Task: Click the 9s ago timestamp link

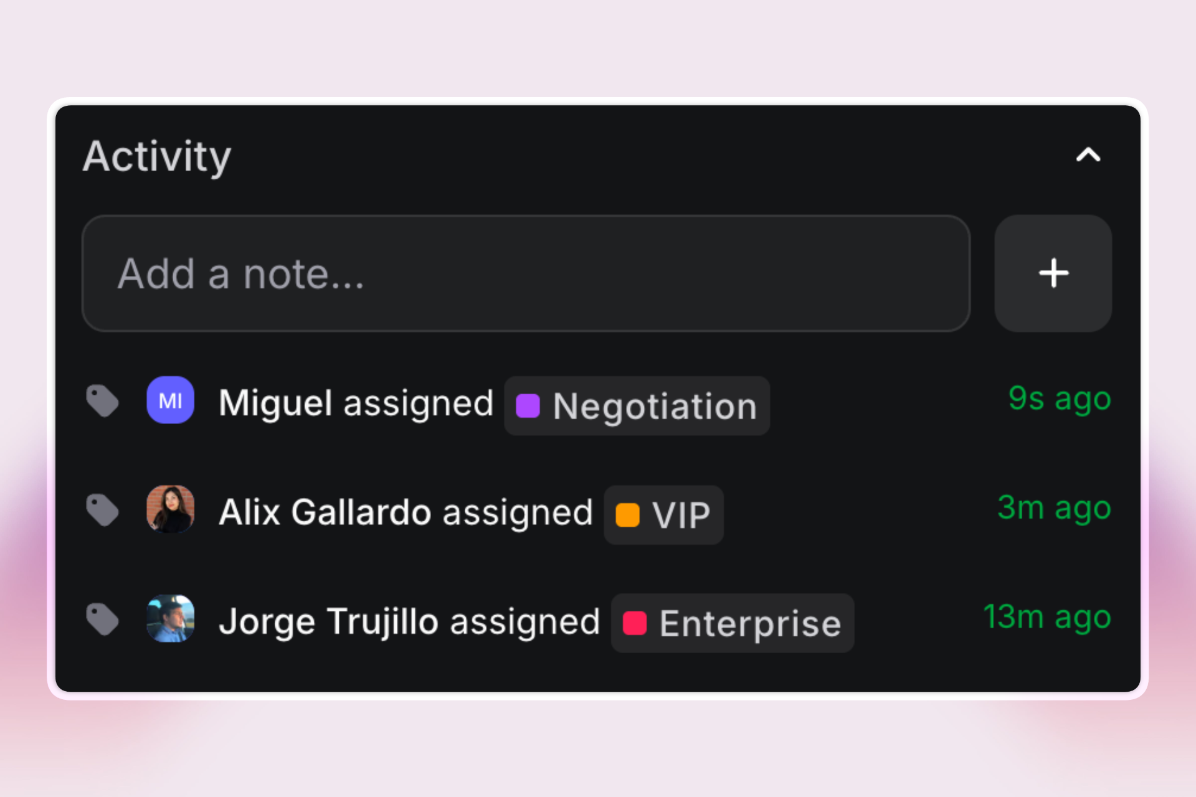Action: [x=1059, y=399]
